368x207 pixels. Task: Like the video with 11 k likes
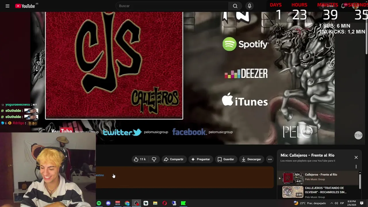pos(140,159)
